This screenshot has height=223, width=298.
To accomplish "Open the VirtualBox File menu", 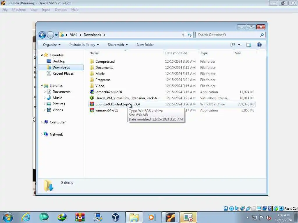I will click(5, 10).
